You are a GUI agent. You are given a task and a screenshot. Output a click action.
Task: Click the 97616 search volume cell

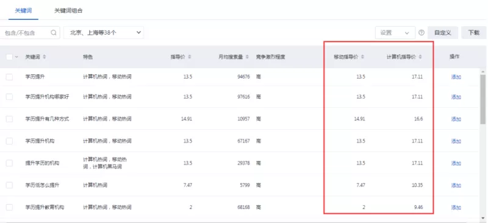click(x=243, y=97)
